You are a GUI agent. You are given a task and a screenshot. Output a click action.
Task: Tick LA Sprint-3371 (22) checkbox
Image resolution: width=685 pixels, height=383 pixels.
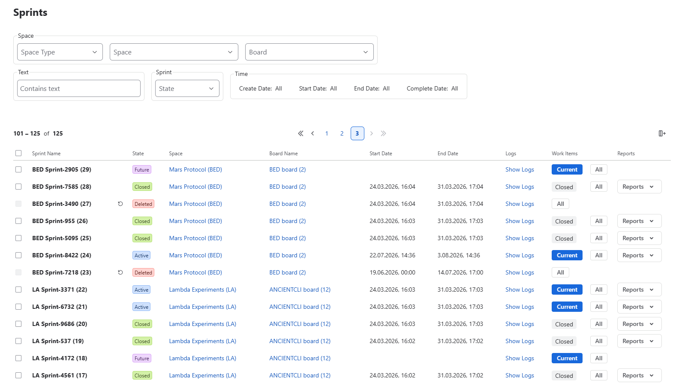(x=18, y=290)
